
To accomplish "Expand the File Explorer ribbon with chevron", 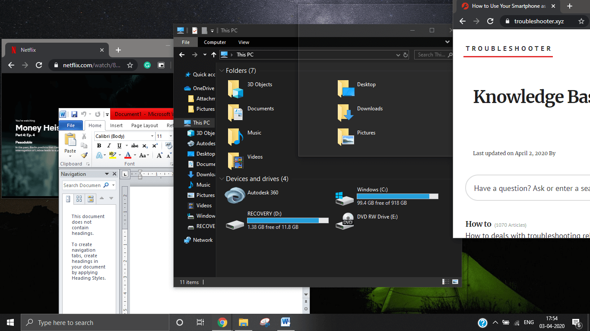I will (x=447, y=42).
